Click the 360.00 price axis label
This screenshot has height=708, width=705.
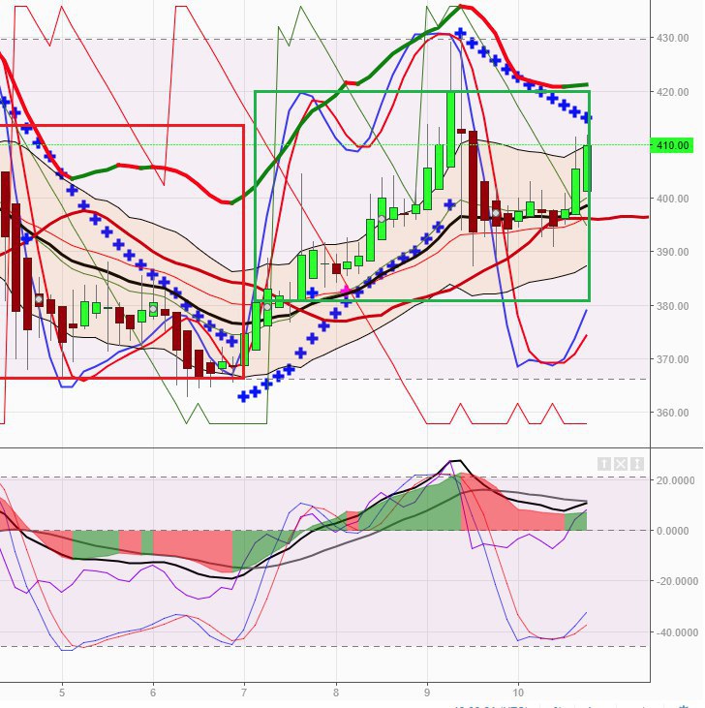[x=672, y=413]
